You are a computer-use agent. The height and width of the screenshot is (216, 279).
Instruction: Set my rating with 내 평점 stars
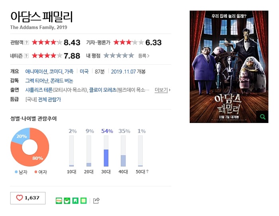pos(119,55)
